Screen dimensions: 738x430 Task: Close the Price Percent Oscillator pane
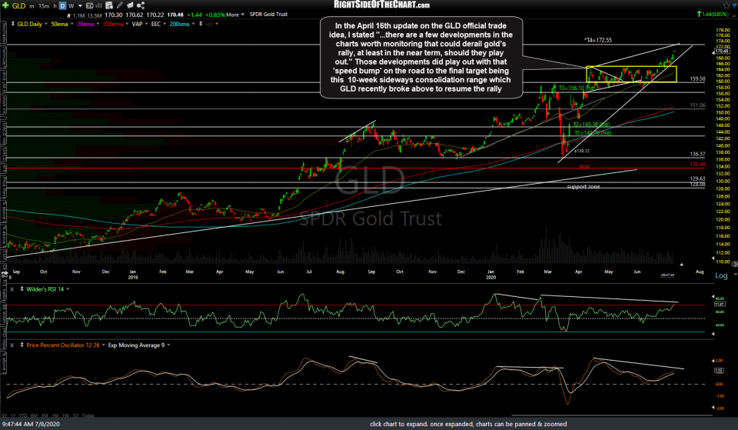point(12,345)
